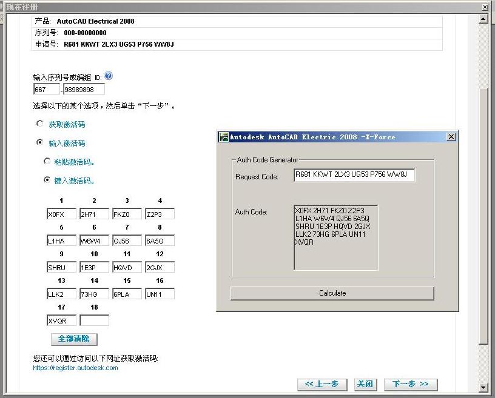The width and height of the screenshot is (495, 398).
Task: Click the X-Force keygen window icon
Action: click(x=224, y=137)
